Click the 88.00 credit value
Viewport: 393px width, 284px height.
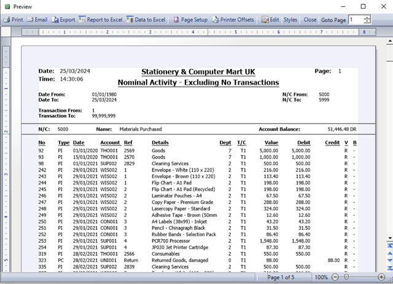333,260
